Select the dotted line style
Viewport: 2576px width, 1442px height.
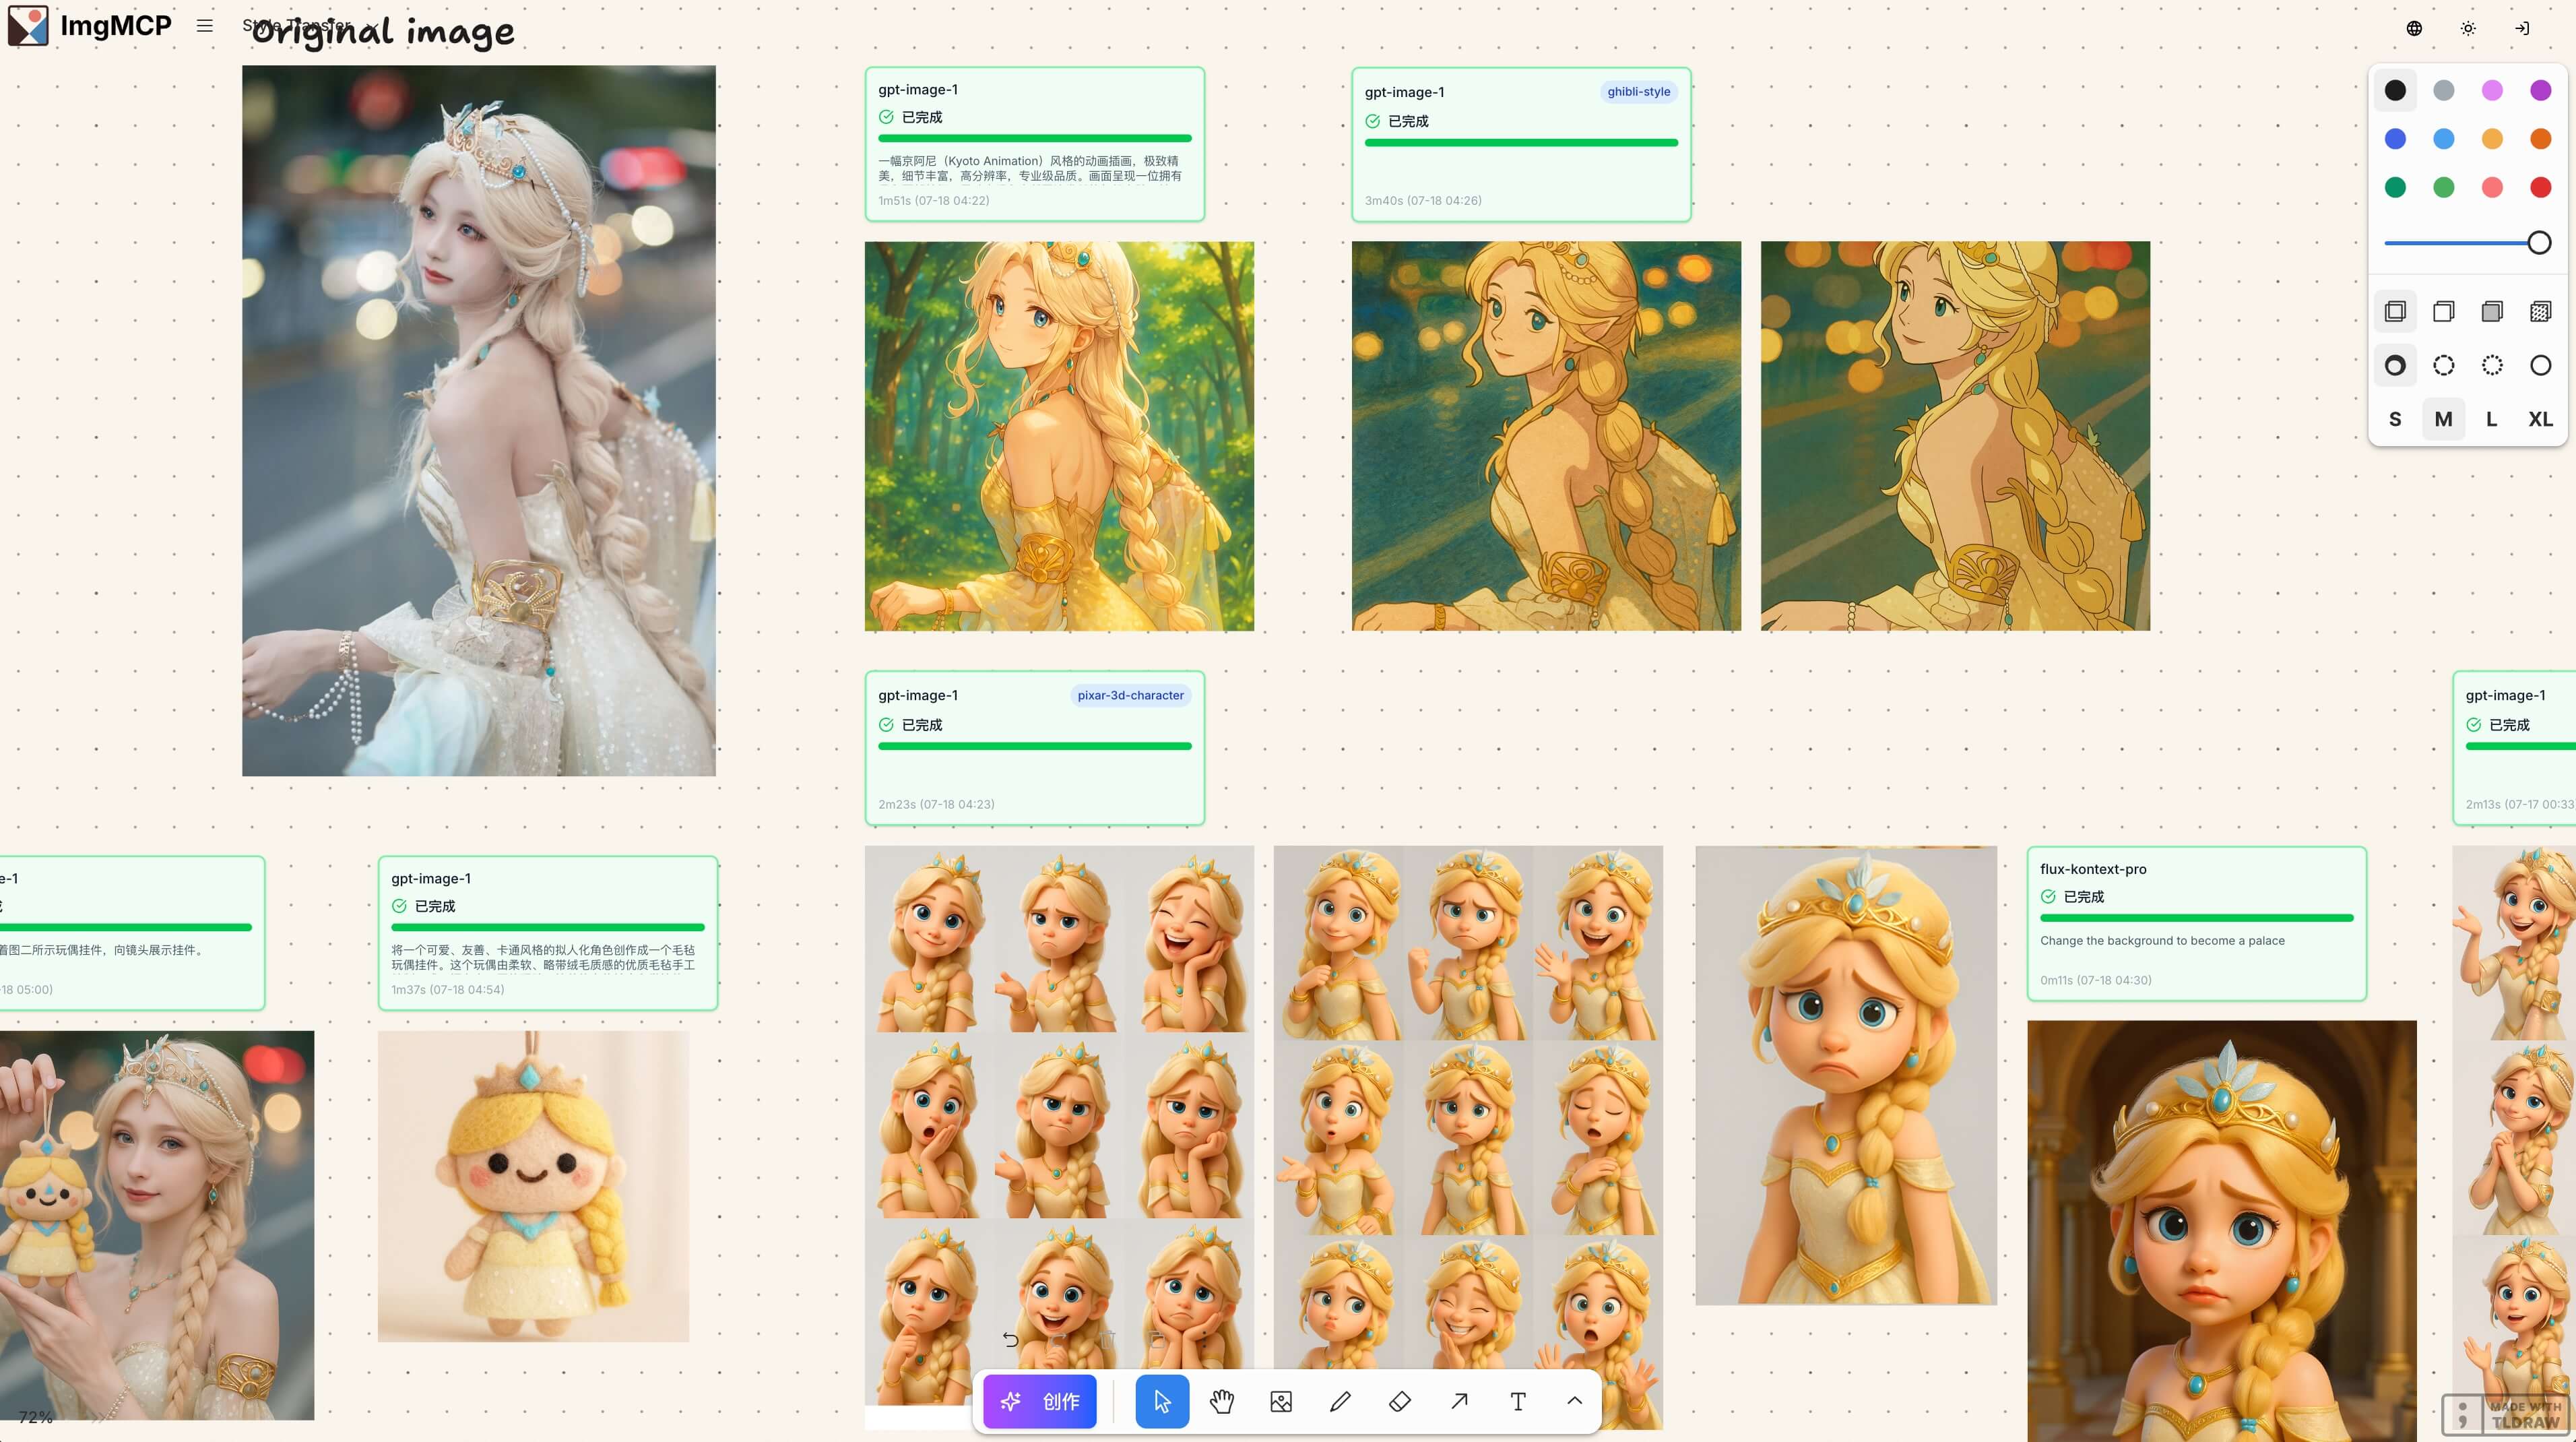click(x=2492, y=365)
